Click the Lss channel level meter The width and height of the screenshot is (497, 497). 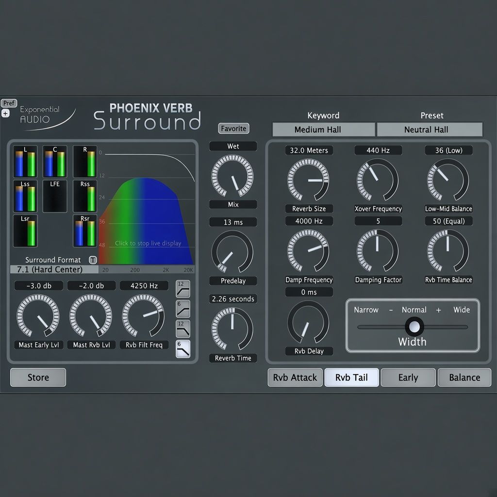coord(25,196)
